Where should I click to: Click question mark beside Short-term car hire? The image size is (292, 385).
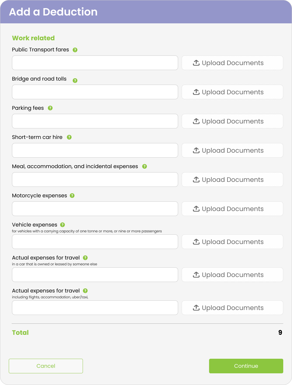tap(69, 137)
